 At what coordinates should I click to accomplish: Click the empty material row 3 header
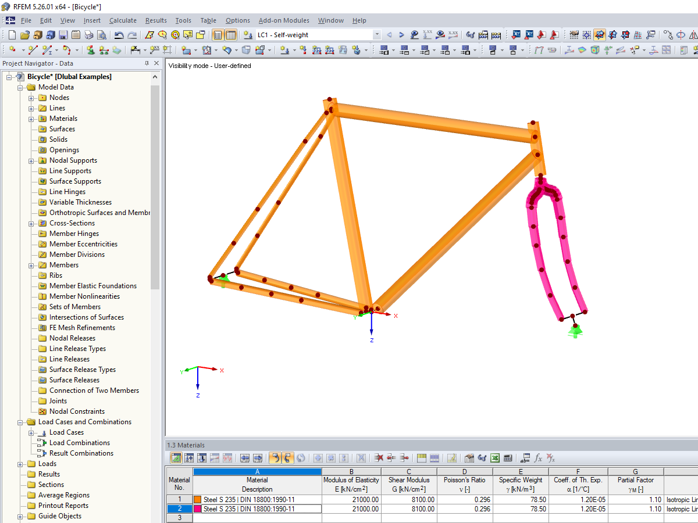[179, 518]
